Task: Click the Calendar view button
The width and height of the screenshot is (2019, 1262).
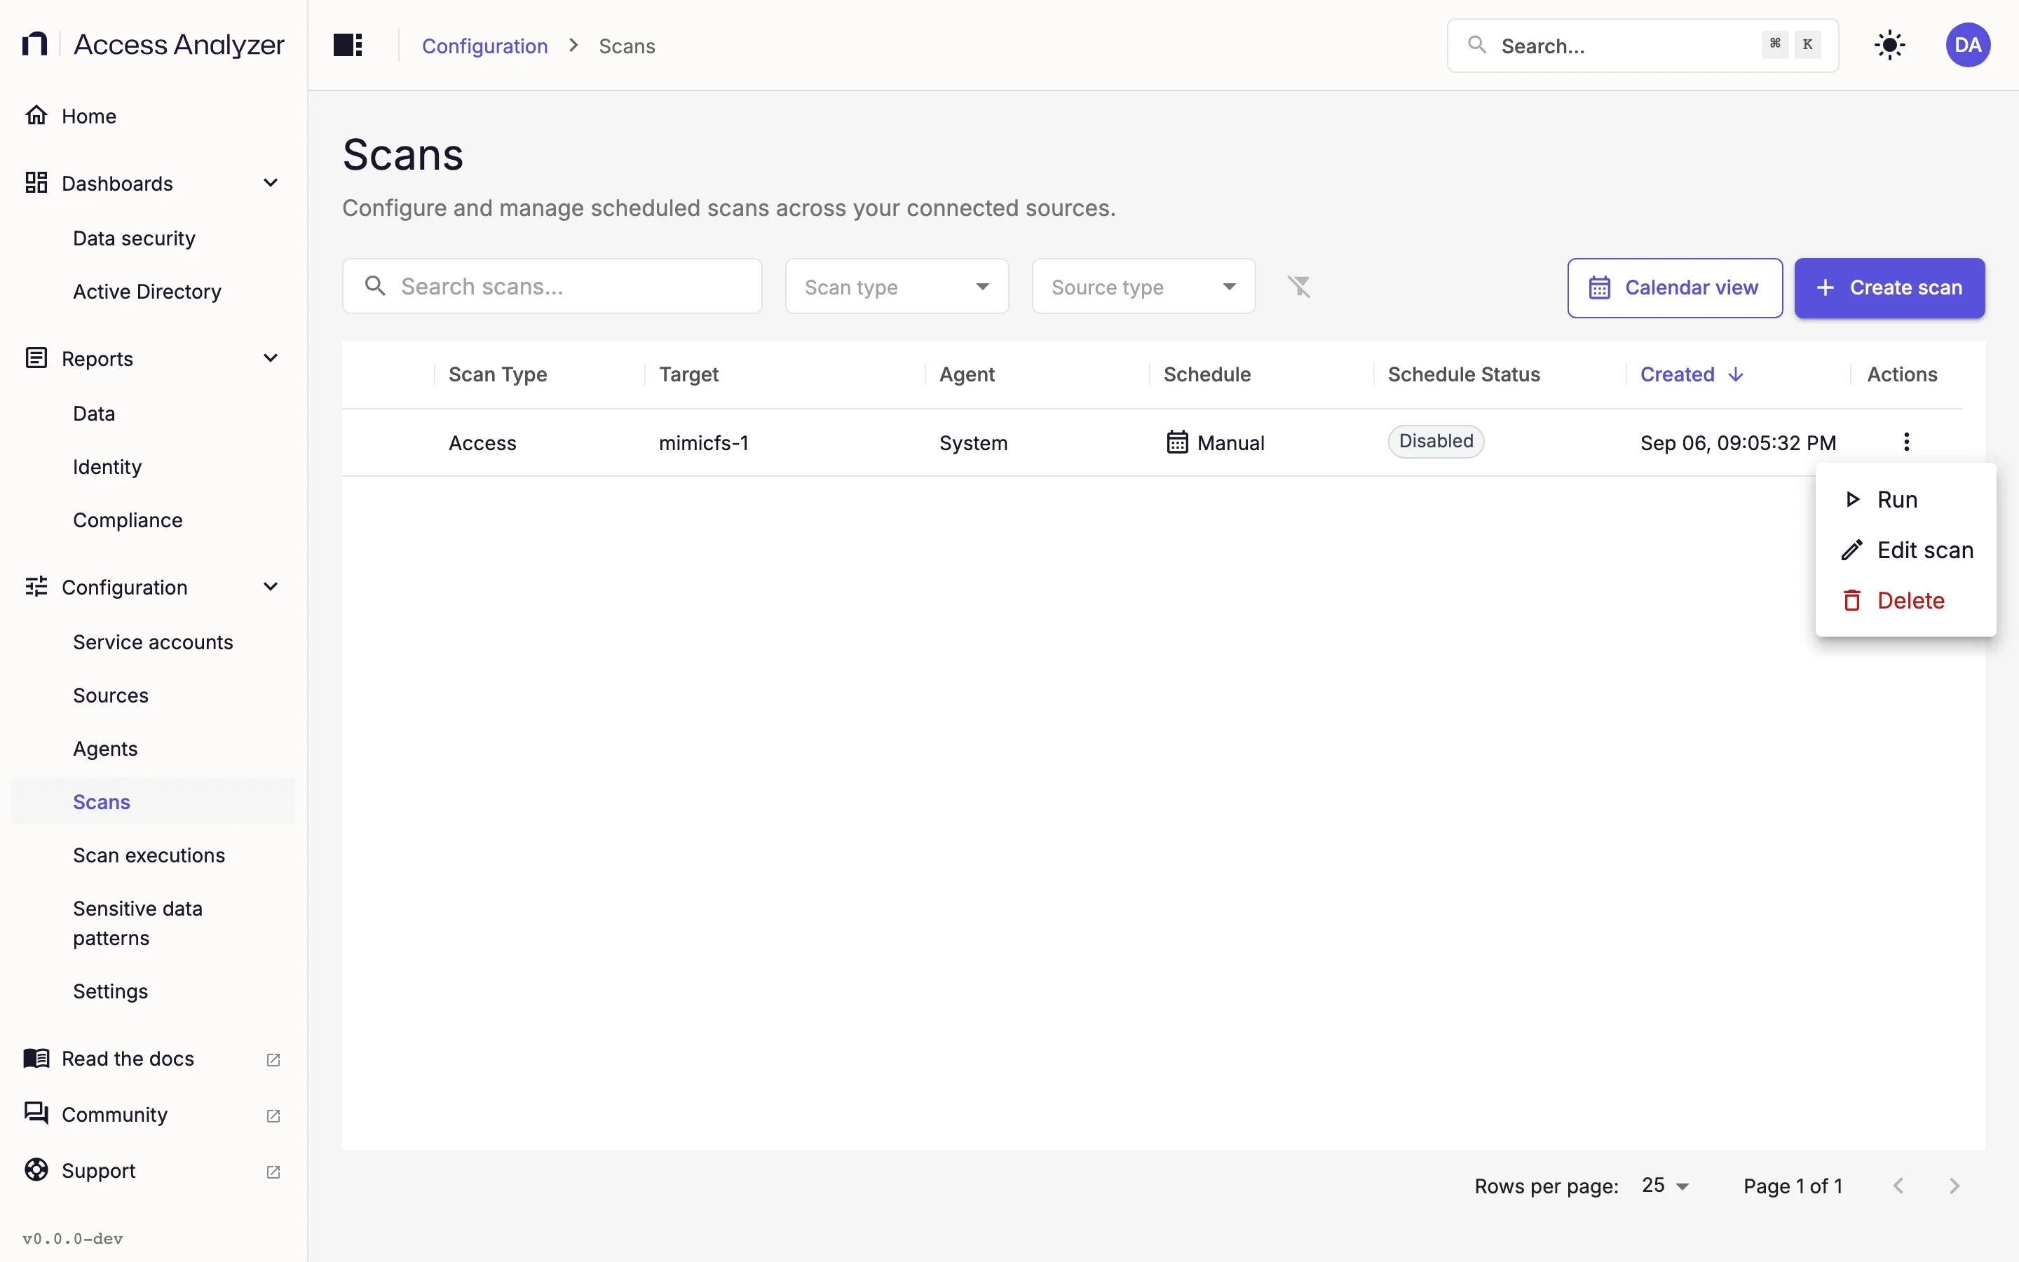Action: (x=1674, y=287)
